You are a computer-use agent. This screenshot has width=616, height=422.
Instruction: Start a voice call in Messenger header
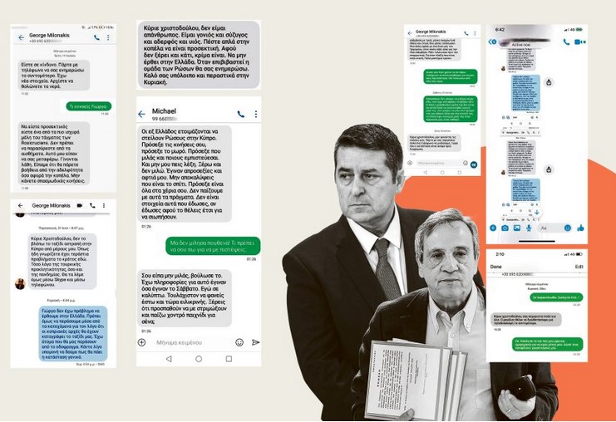point(566,42)
